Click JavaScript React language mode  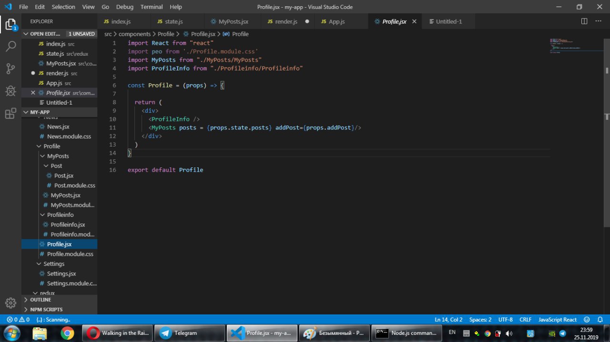pos(557,320)
